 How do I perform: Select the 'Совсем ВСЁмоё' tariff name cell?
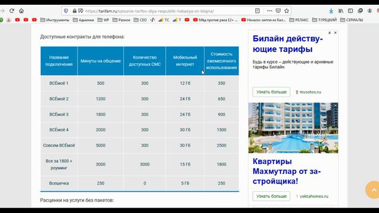[59, 146]
